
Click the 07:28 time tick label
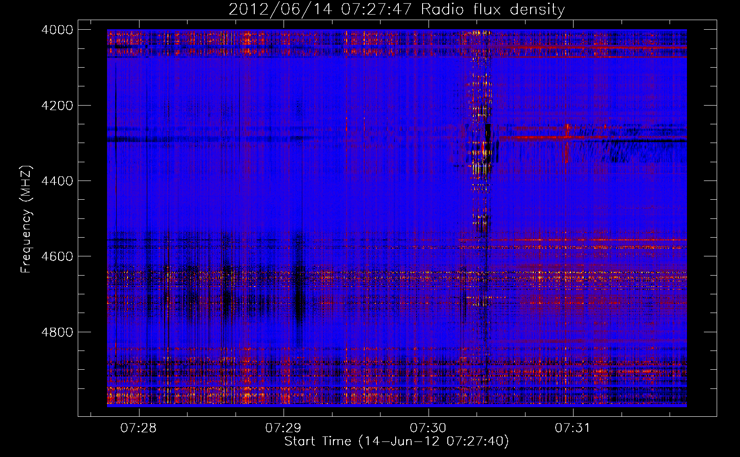point(138,428)
